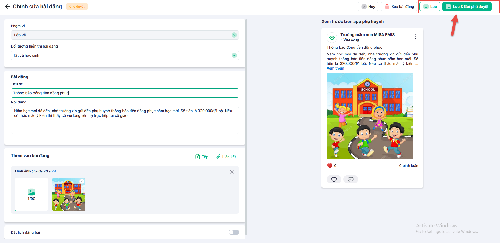Viewport: 500px width, 243px height.
Task: Like the preview post with heart button
Action: pyautogui.click(x=334, y=179)
